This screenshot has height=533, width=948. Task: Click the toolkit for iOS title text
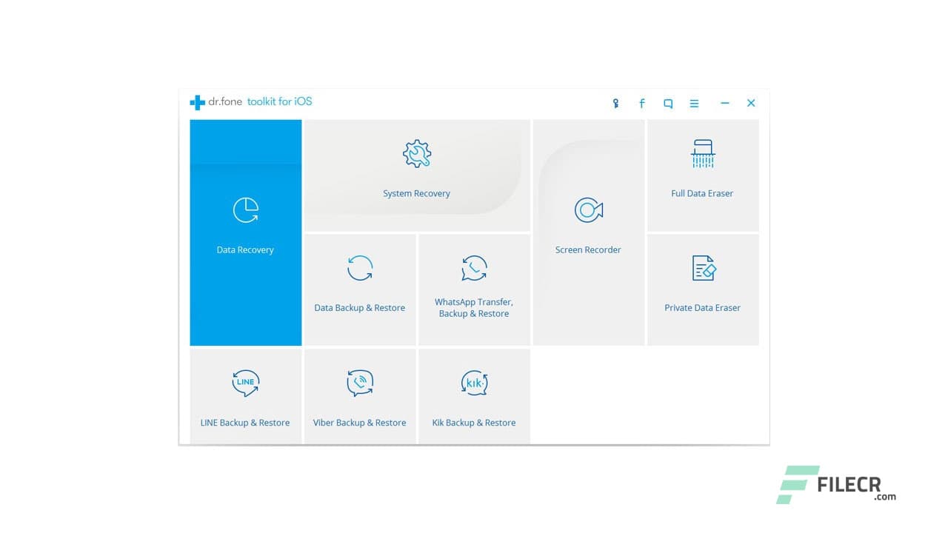(x=280, y=102)
